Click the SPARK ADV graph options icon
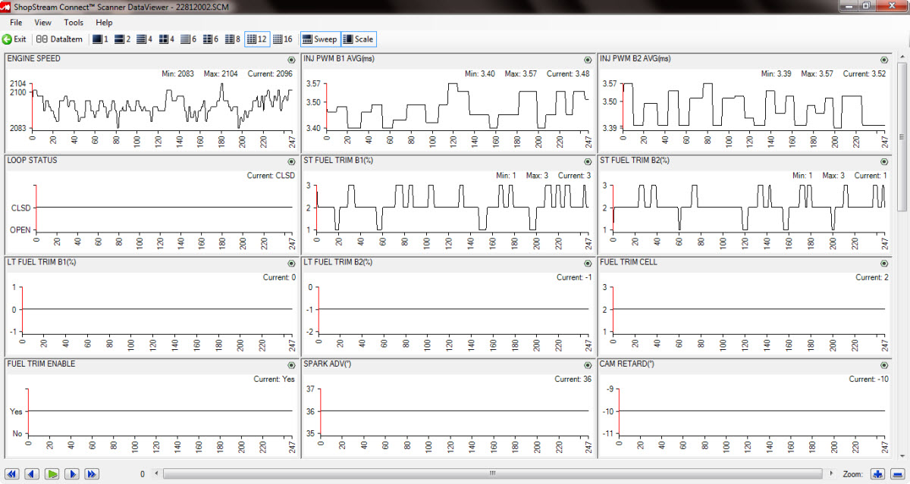Image resolution: width=910 pixels, height=484 pixels. pyautogui.click(x=587, y=364)
